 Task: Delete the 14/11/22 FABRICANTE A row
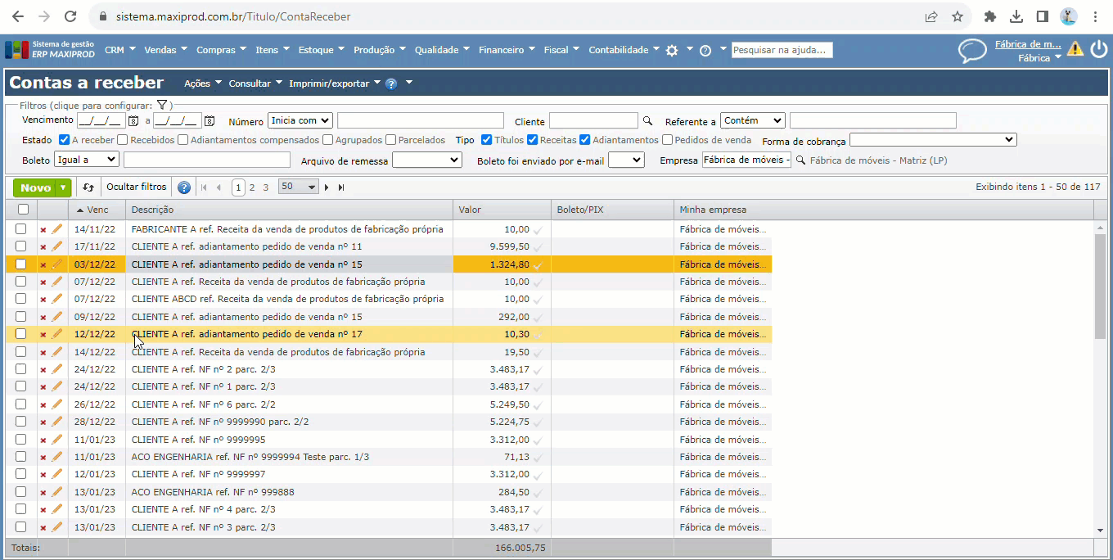click(43, 230)
